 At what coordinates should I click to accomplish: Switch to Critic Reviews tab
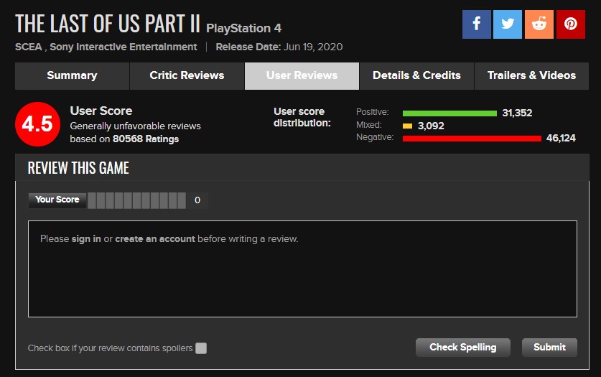pos(187,76)
